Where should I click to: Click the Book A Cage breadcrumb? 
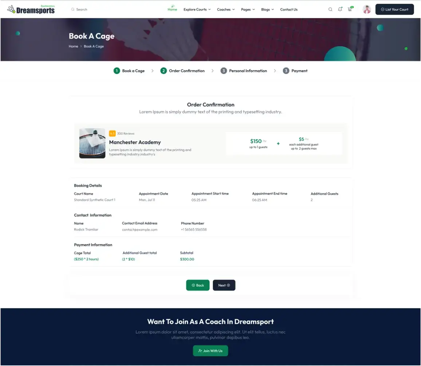[94, 46]
